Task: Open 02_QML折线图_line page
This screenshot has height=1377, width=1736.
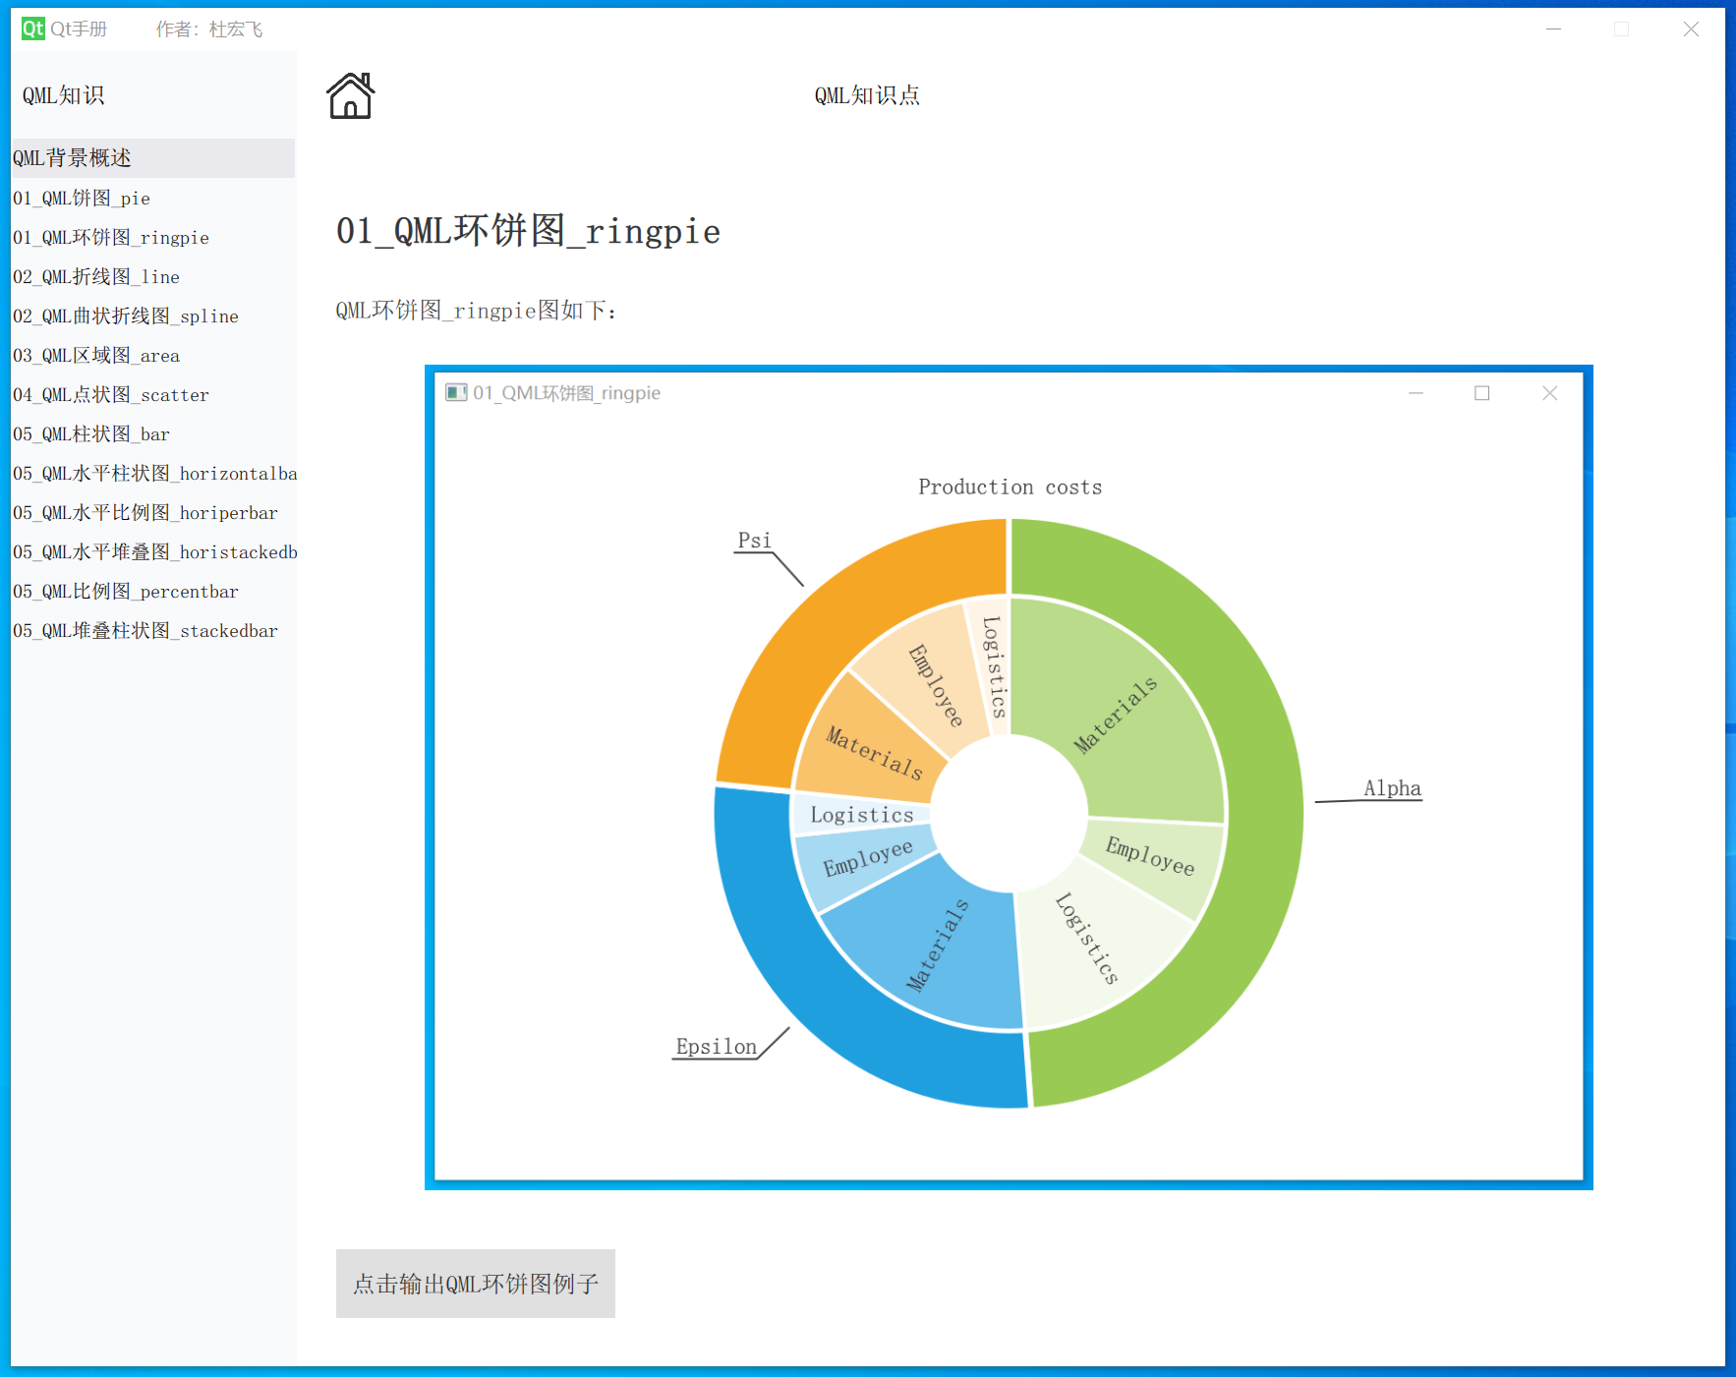Action: [152, 276]
